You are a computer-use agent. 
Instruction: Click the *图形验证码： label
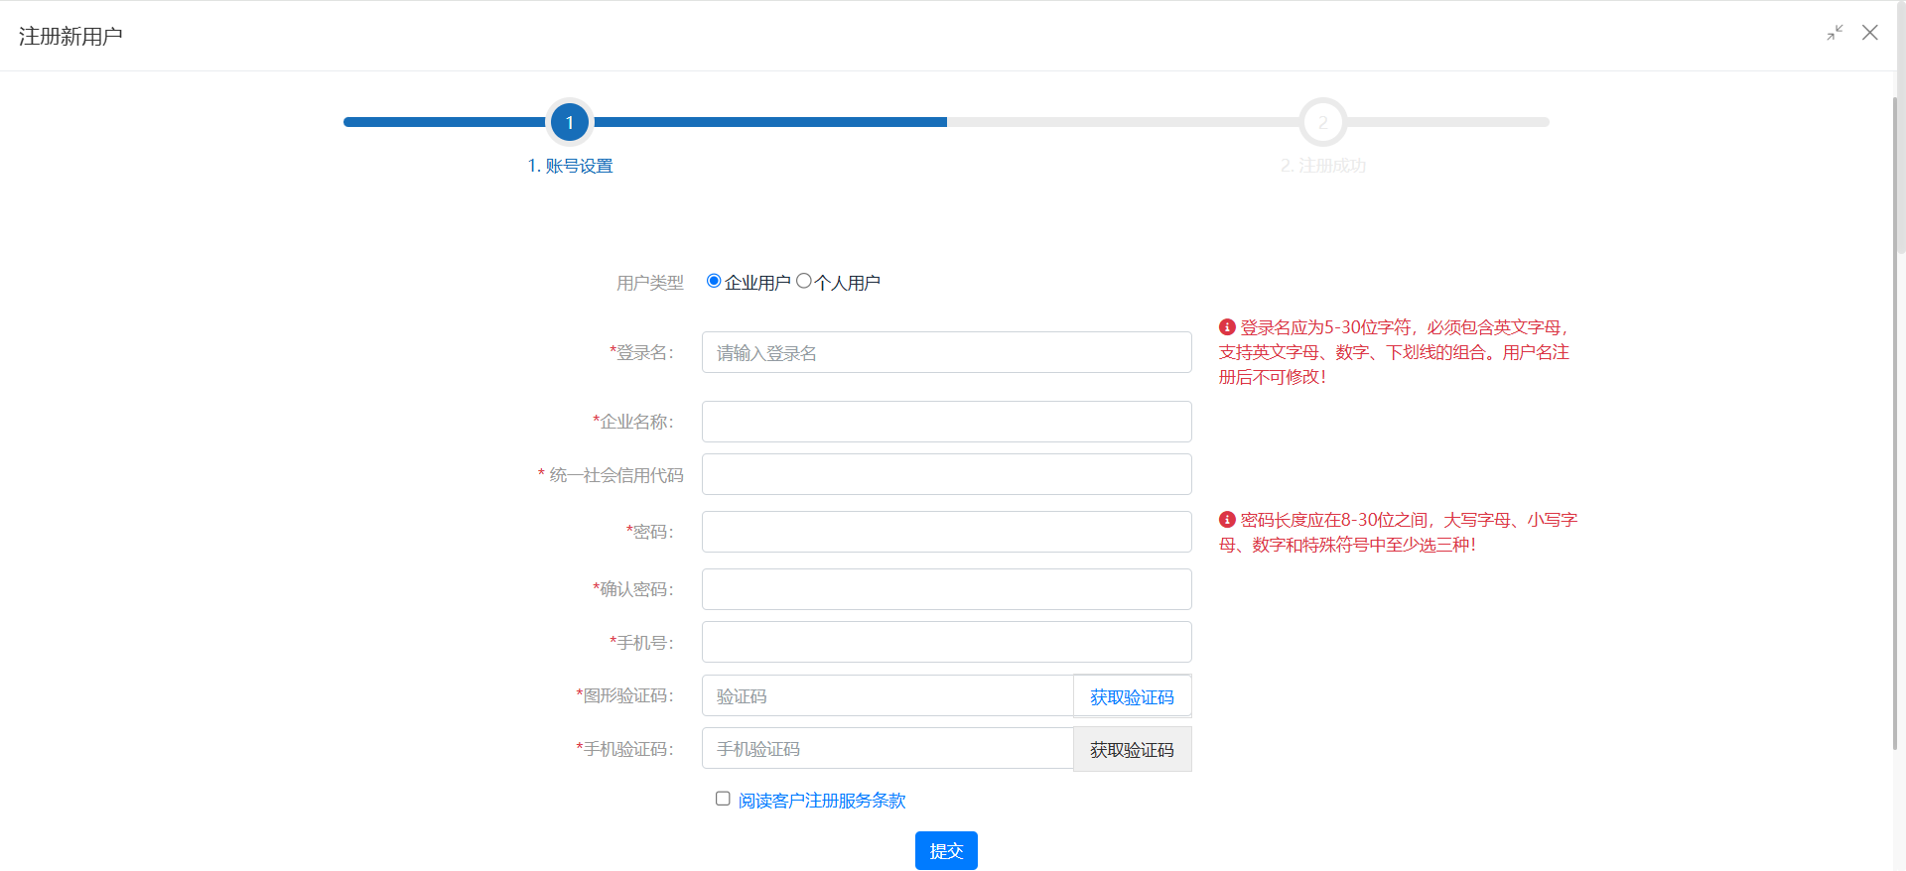coord(625,695)
